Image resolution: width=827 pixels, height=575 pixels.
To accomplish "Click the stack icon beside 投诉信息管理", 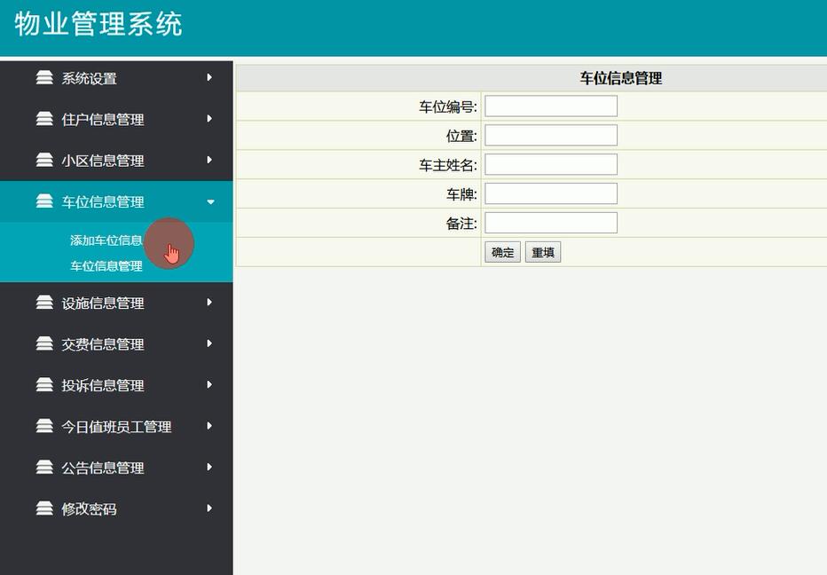I will [44, 384].
